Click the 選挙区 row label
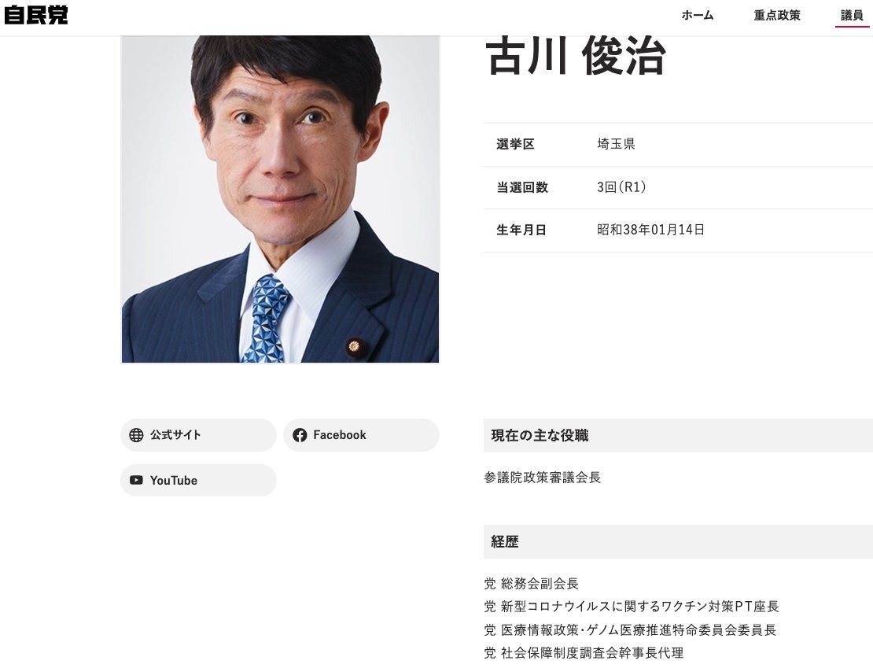Viewport: 873px width, 668px height. 516,144
